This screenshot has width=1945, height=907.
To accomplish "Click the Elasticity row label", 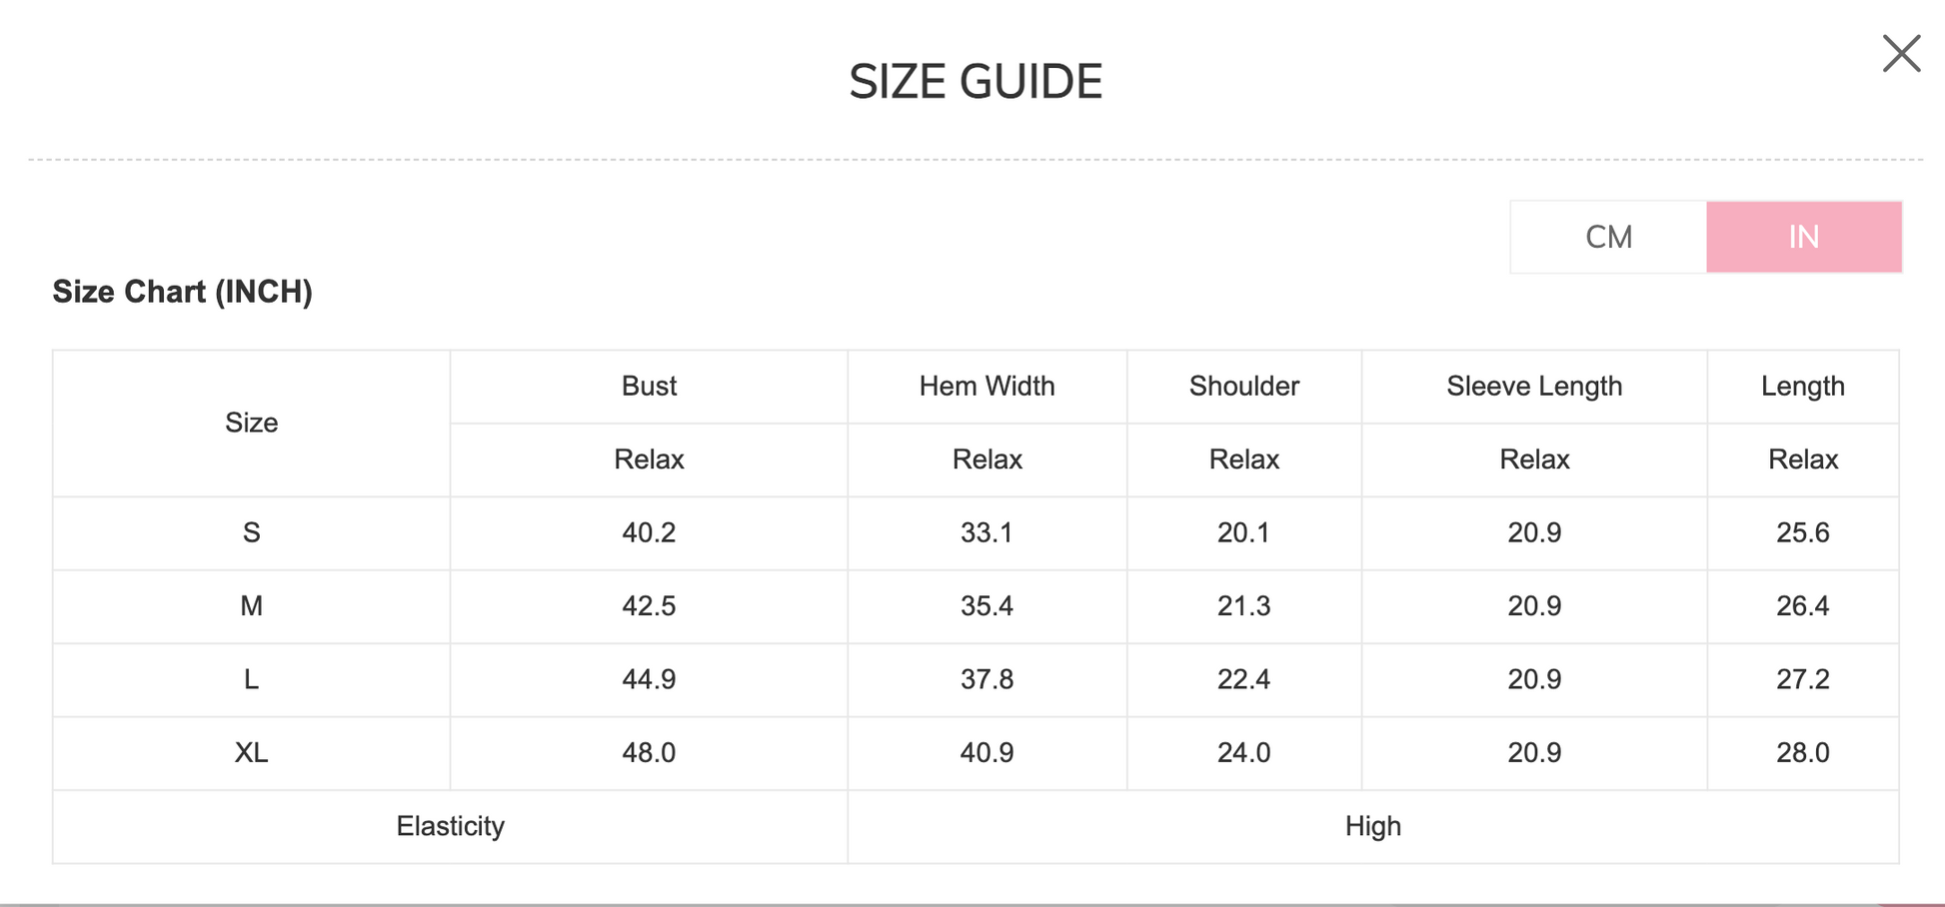I will click(x=450, y=826).
